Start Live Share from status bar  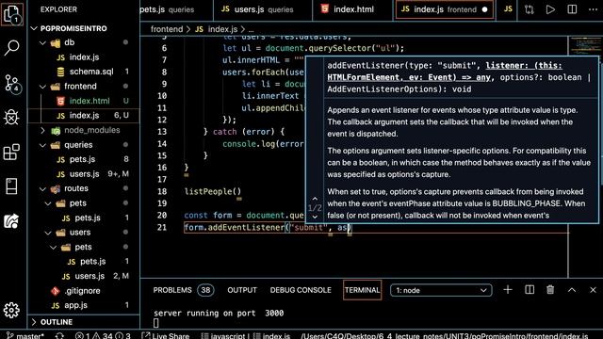point(166,335)
